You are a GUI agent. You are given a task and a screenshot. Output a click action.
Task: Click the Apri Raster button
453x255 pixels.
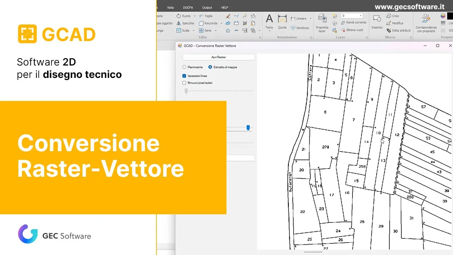coord(219,57)
